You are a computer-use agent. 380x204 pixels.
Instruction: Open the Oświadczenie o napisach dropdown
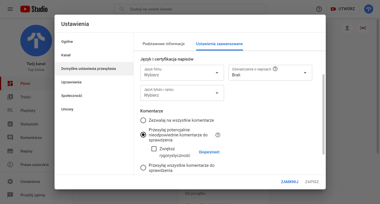click(270, 73)
